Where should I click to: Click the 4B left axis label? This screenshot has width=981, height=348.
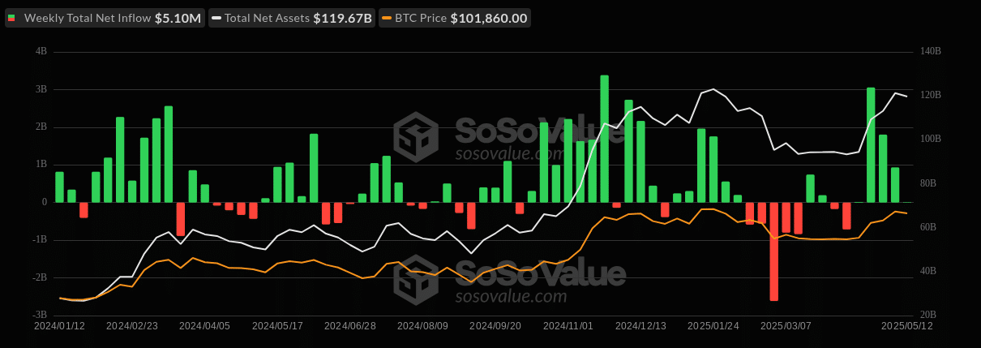41,51
